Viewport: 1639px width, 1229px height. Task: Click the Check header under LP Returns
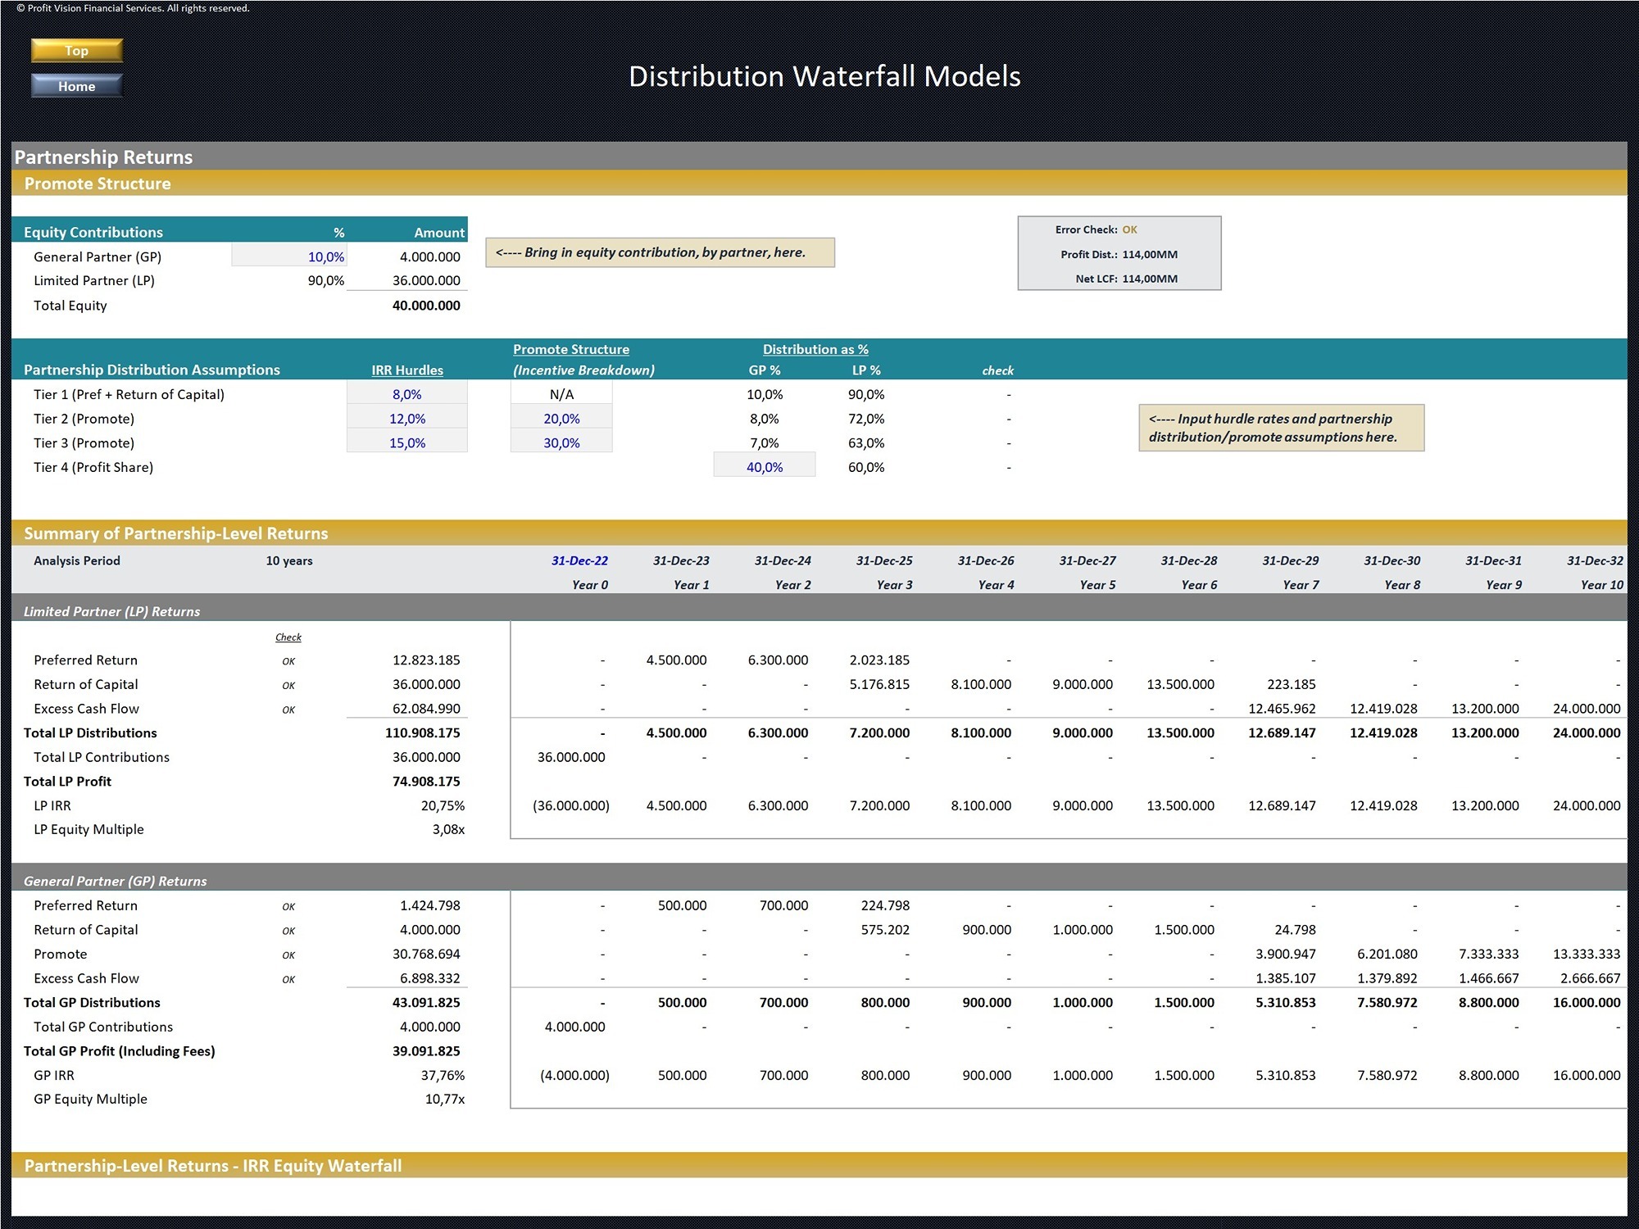click(288, 637)
